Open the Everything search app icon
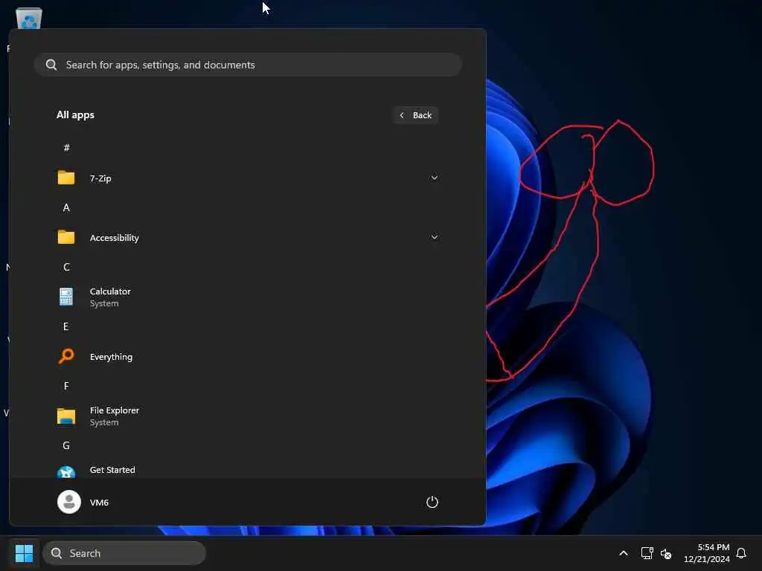This screenshot has height=571, width=762. [x=66, y=356]
